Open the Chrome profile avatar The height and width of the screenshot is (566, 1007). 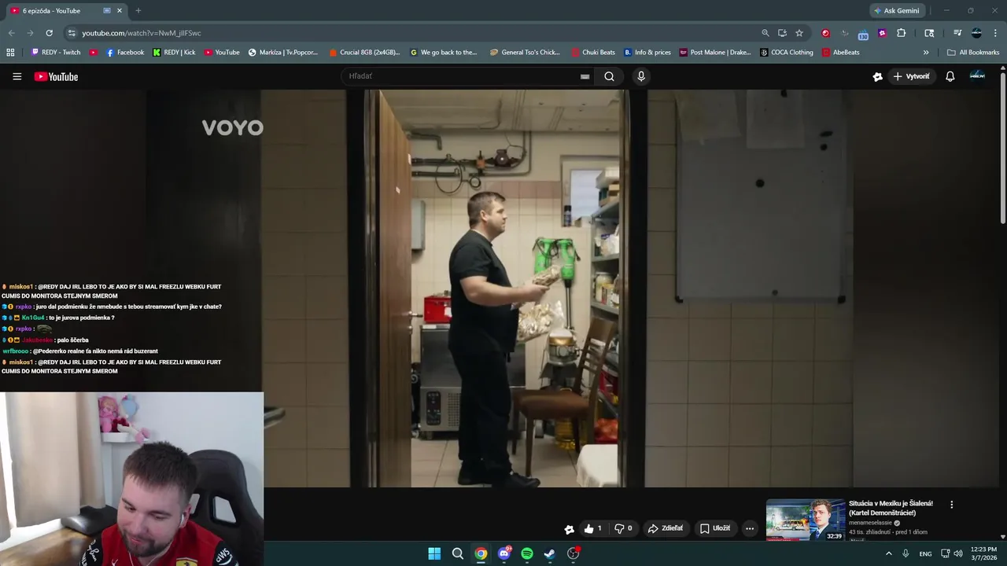coord(976,33)
